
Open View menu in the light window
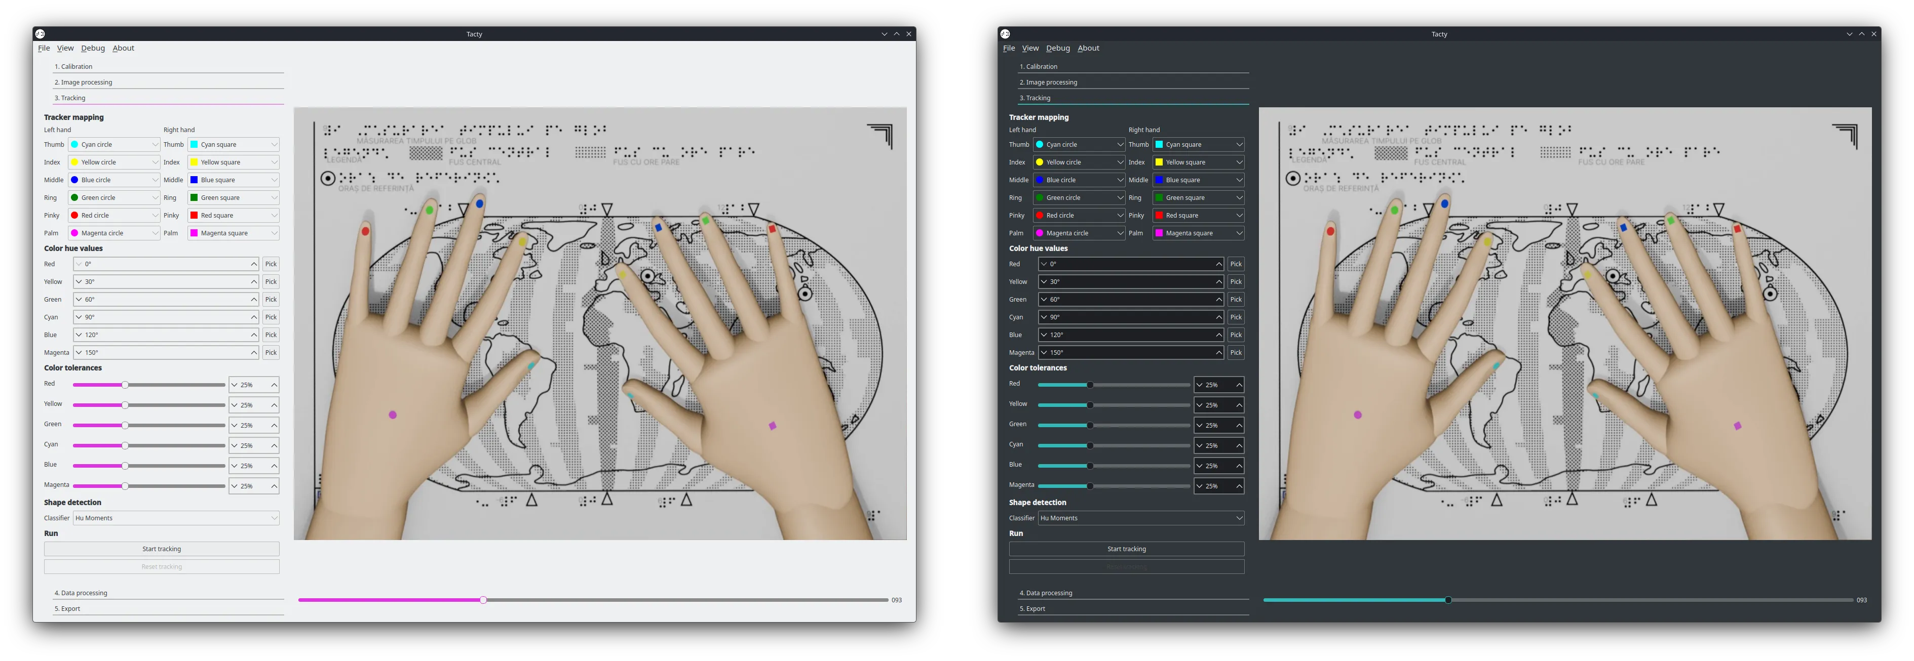[x=65, y=48]
